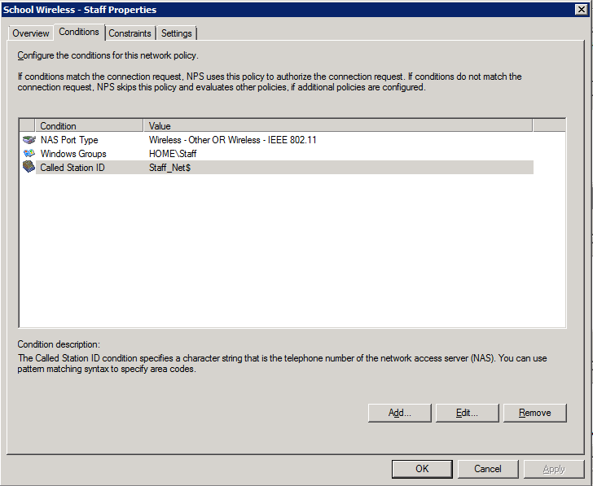Click the Add... button
The image size is (593, 486).
[400, 413]
